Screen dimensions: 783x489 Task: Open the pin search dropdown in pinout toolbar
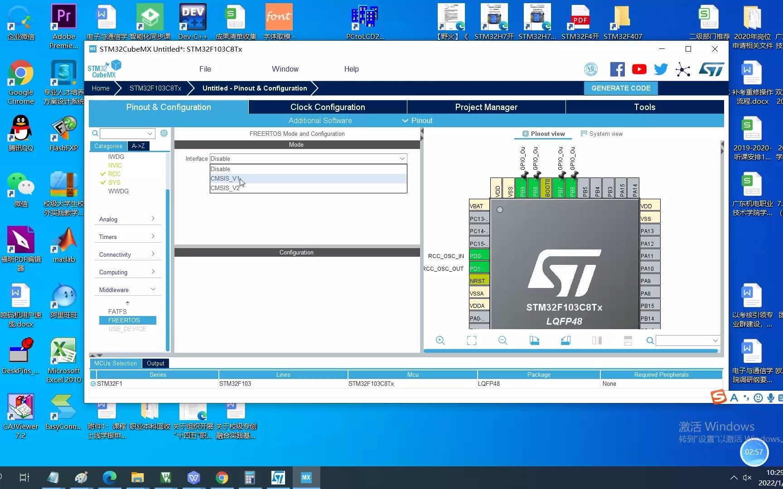point(715,340)
